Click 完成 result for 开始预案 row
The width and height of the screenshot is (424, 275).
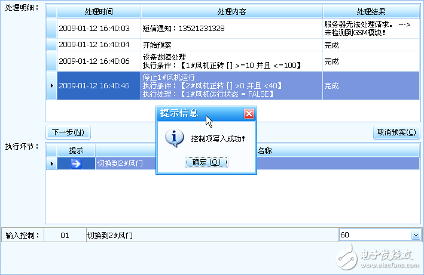pos(371,45)
